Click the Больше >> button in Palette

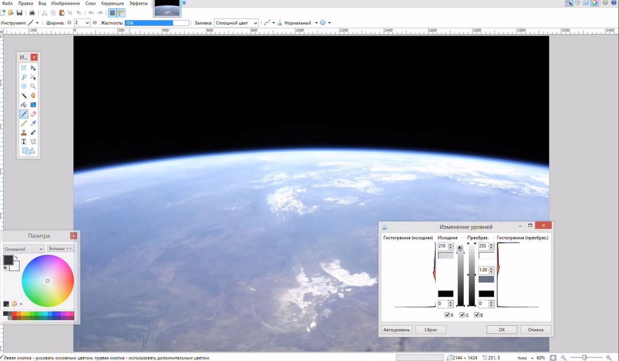pos(60,249)
